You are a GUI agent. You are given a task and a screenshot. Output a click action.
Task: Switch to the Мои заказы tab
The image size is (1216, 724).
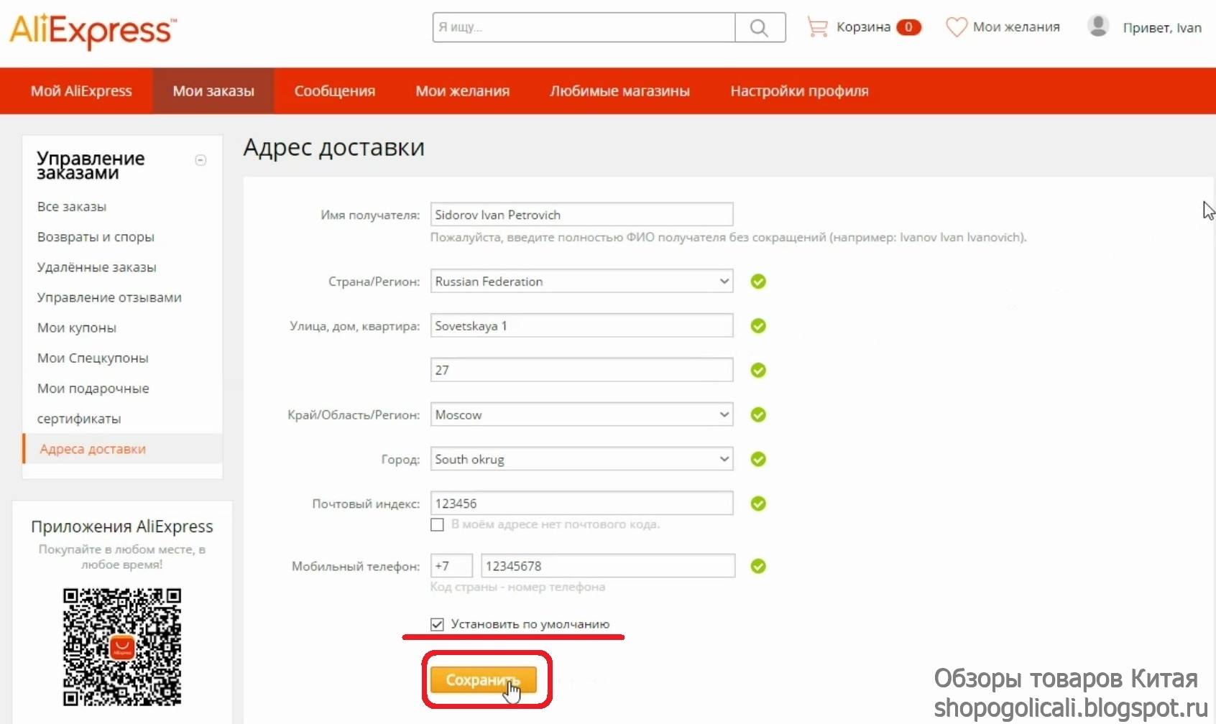[213, 91]
